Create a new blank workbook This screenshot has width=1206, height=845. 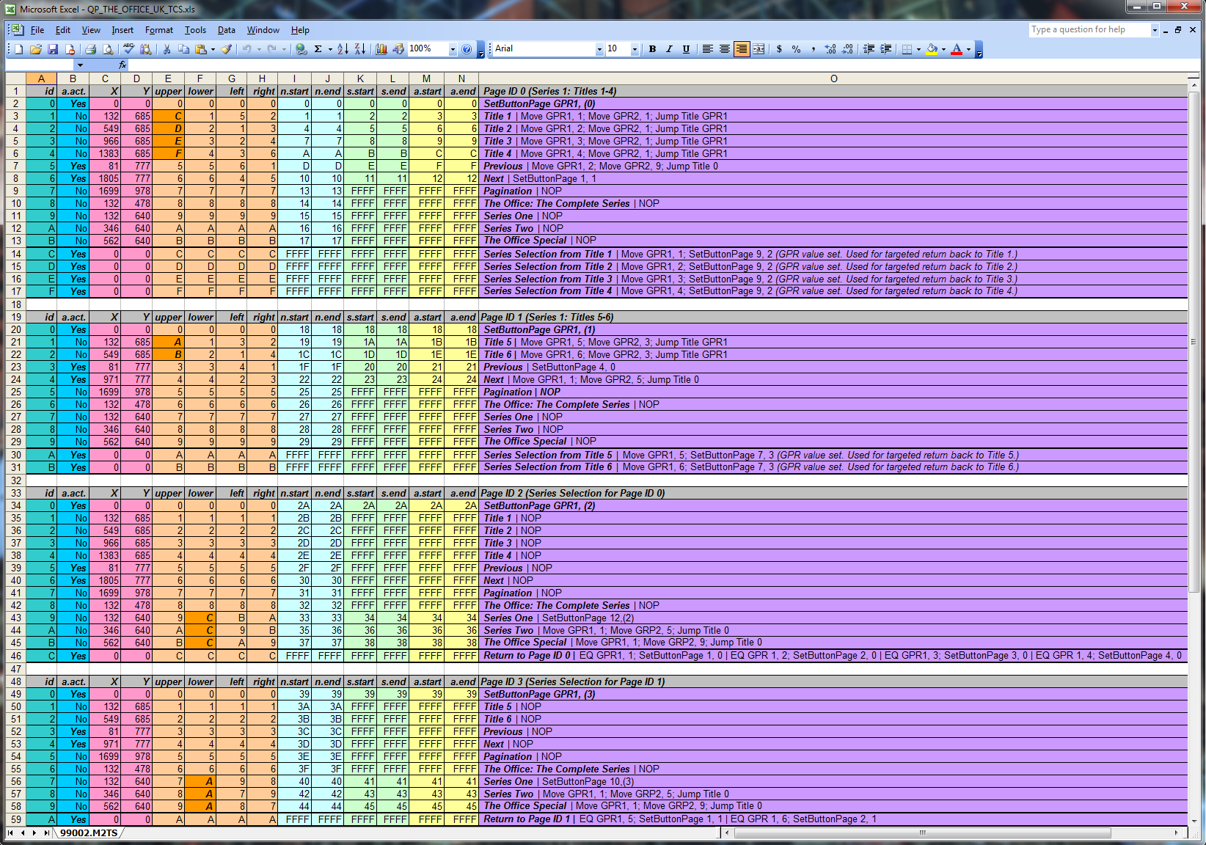[19, 49]
